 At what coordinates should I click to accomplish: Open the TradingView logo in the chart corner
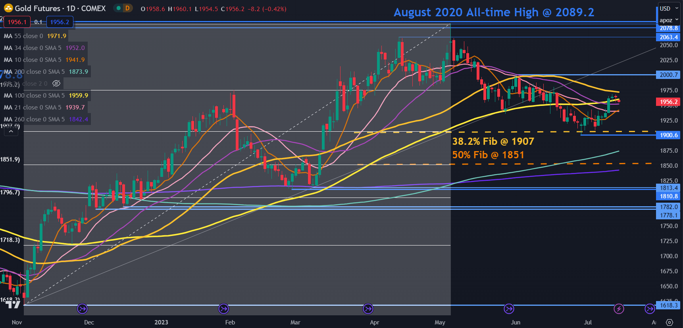[13, 305]
